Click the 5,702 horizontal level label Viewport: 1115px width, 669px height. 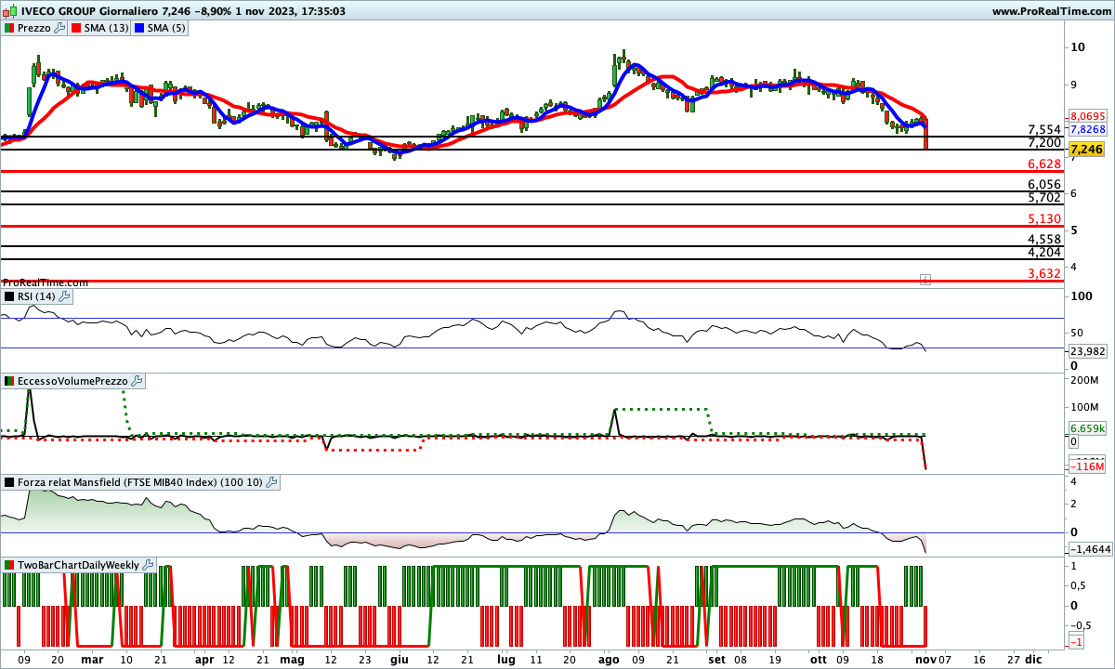(x=1044, y=197)
